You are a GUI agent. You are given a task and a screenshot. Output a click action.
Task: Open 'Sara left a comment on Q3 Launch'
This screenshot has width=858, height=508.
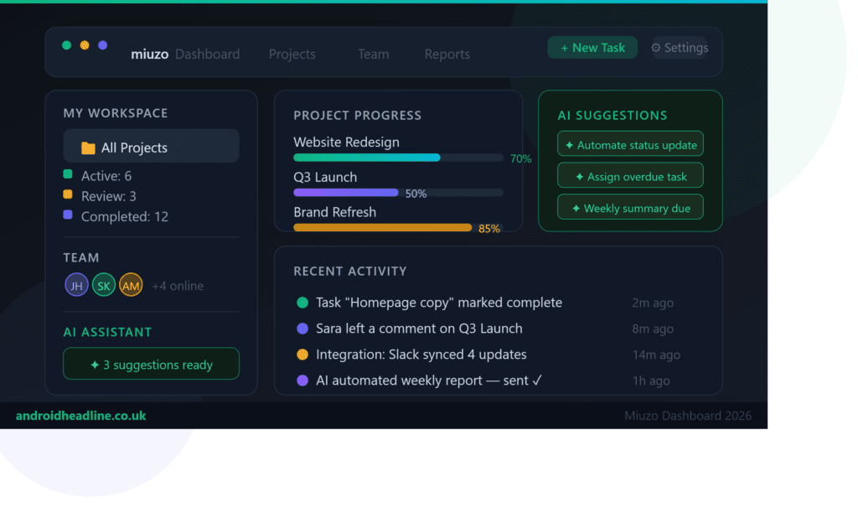point(419,329)
